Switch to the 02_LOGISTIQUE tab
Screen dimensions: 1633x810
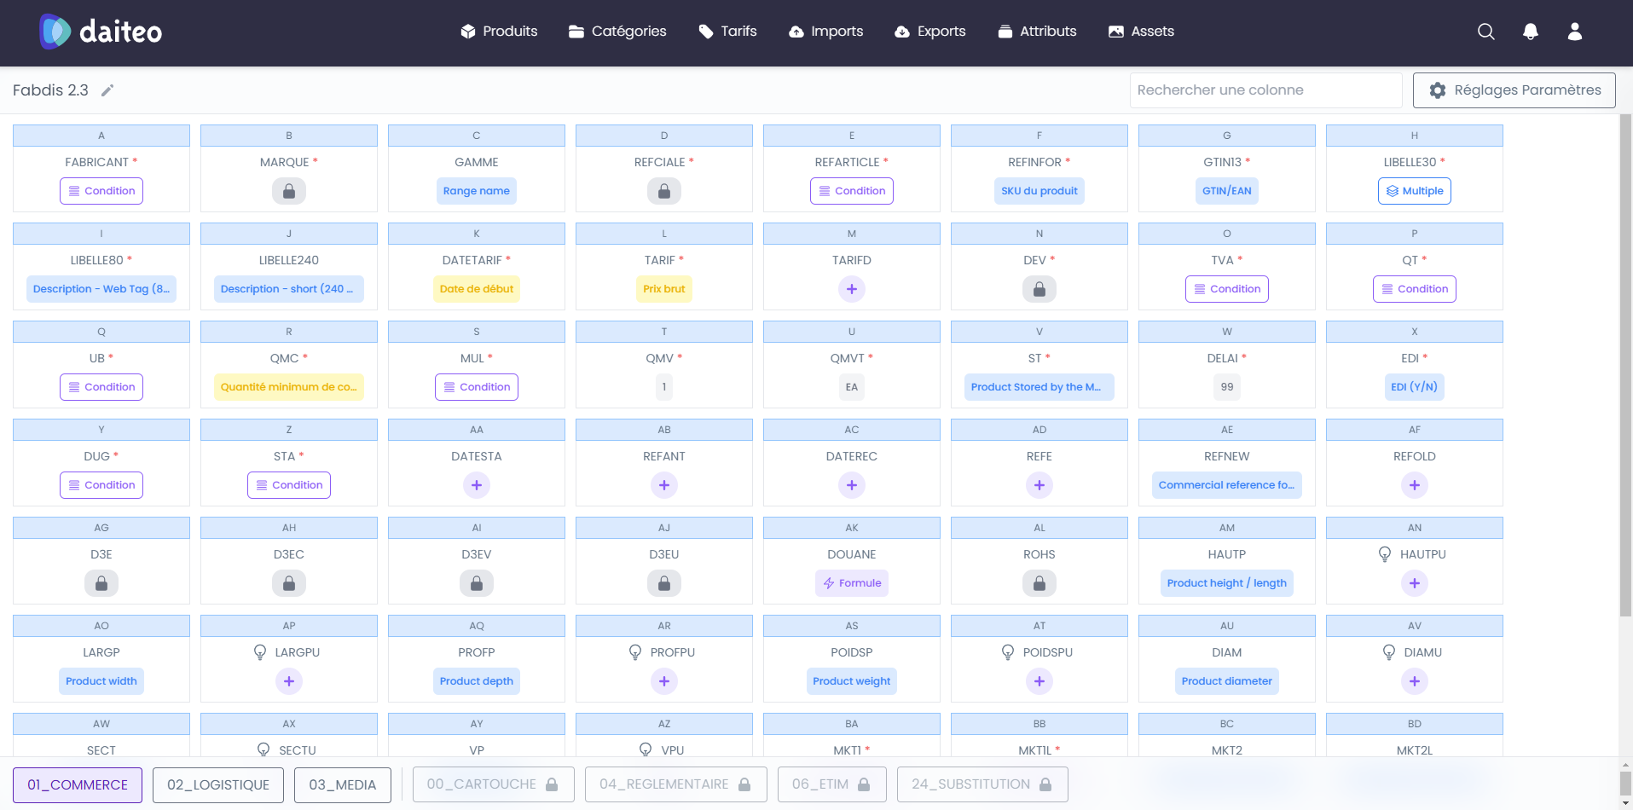[218, 784]
